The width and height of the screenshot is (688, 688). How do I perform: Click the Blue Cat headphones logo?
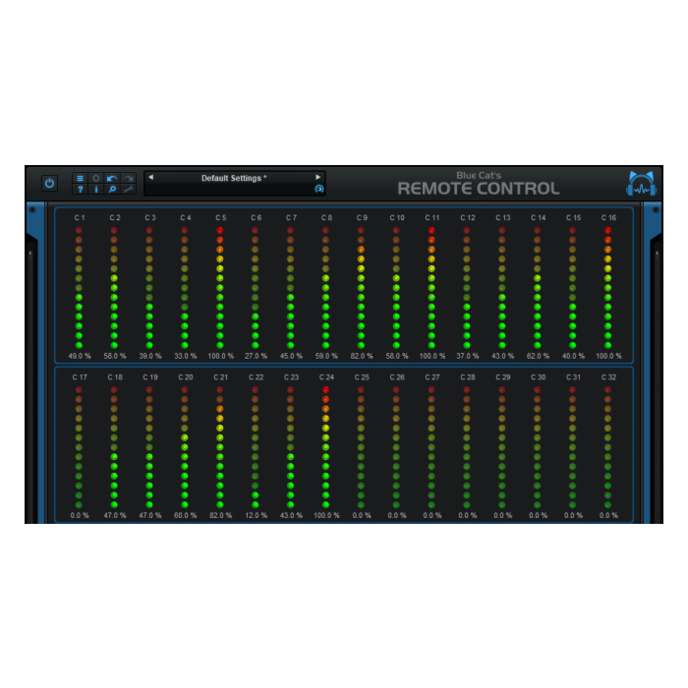click(641, 184)
